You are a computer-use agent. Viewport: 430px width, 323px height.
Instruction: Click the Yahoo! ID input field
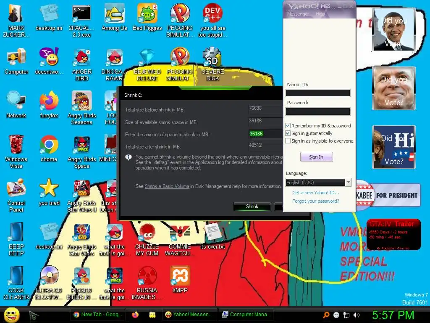(318, 93)
